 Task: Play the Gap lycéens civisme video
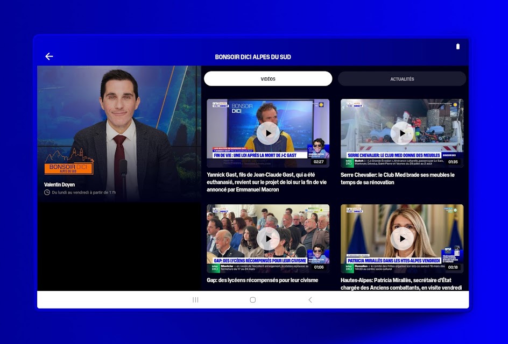268,239
